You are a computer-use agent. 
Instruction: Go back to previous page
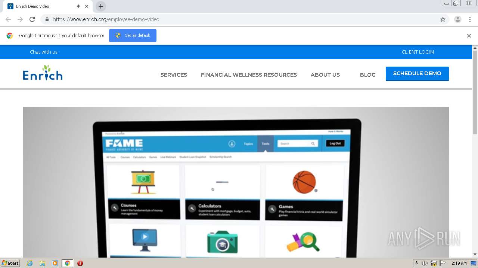(8, 19)
